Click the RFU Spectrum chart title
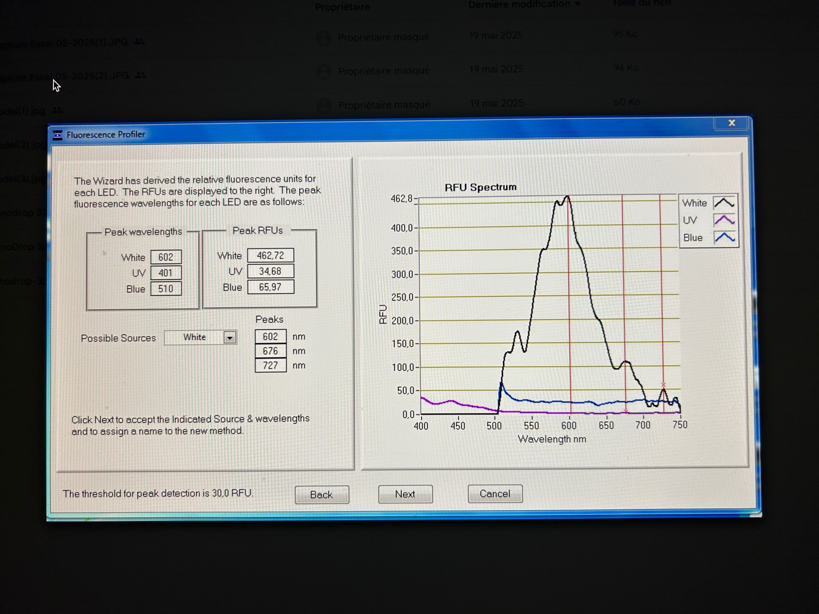 [481, 187]
